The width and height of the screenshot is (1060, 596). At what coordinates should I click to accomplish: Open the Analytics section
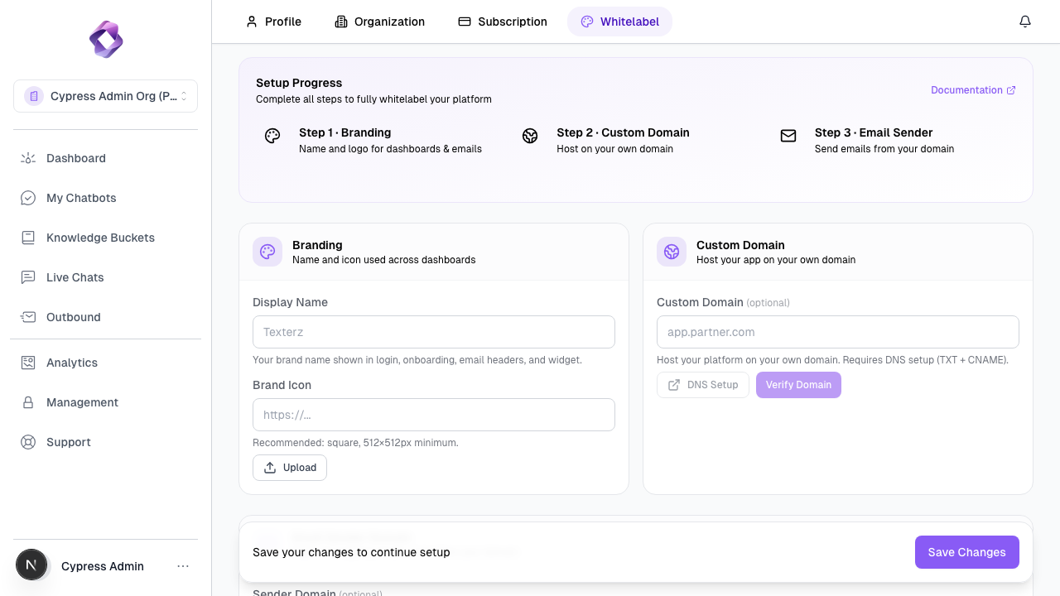point(71,363)
